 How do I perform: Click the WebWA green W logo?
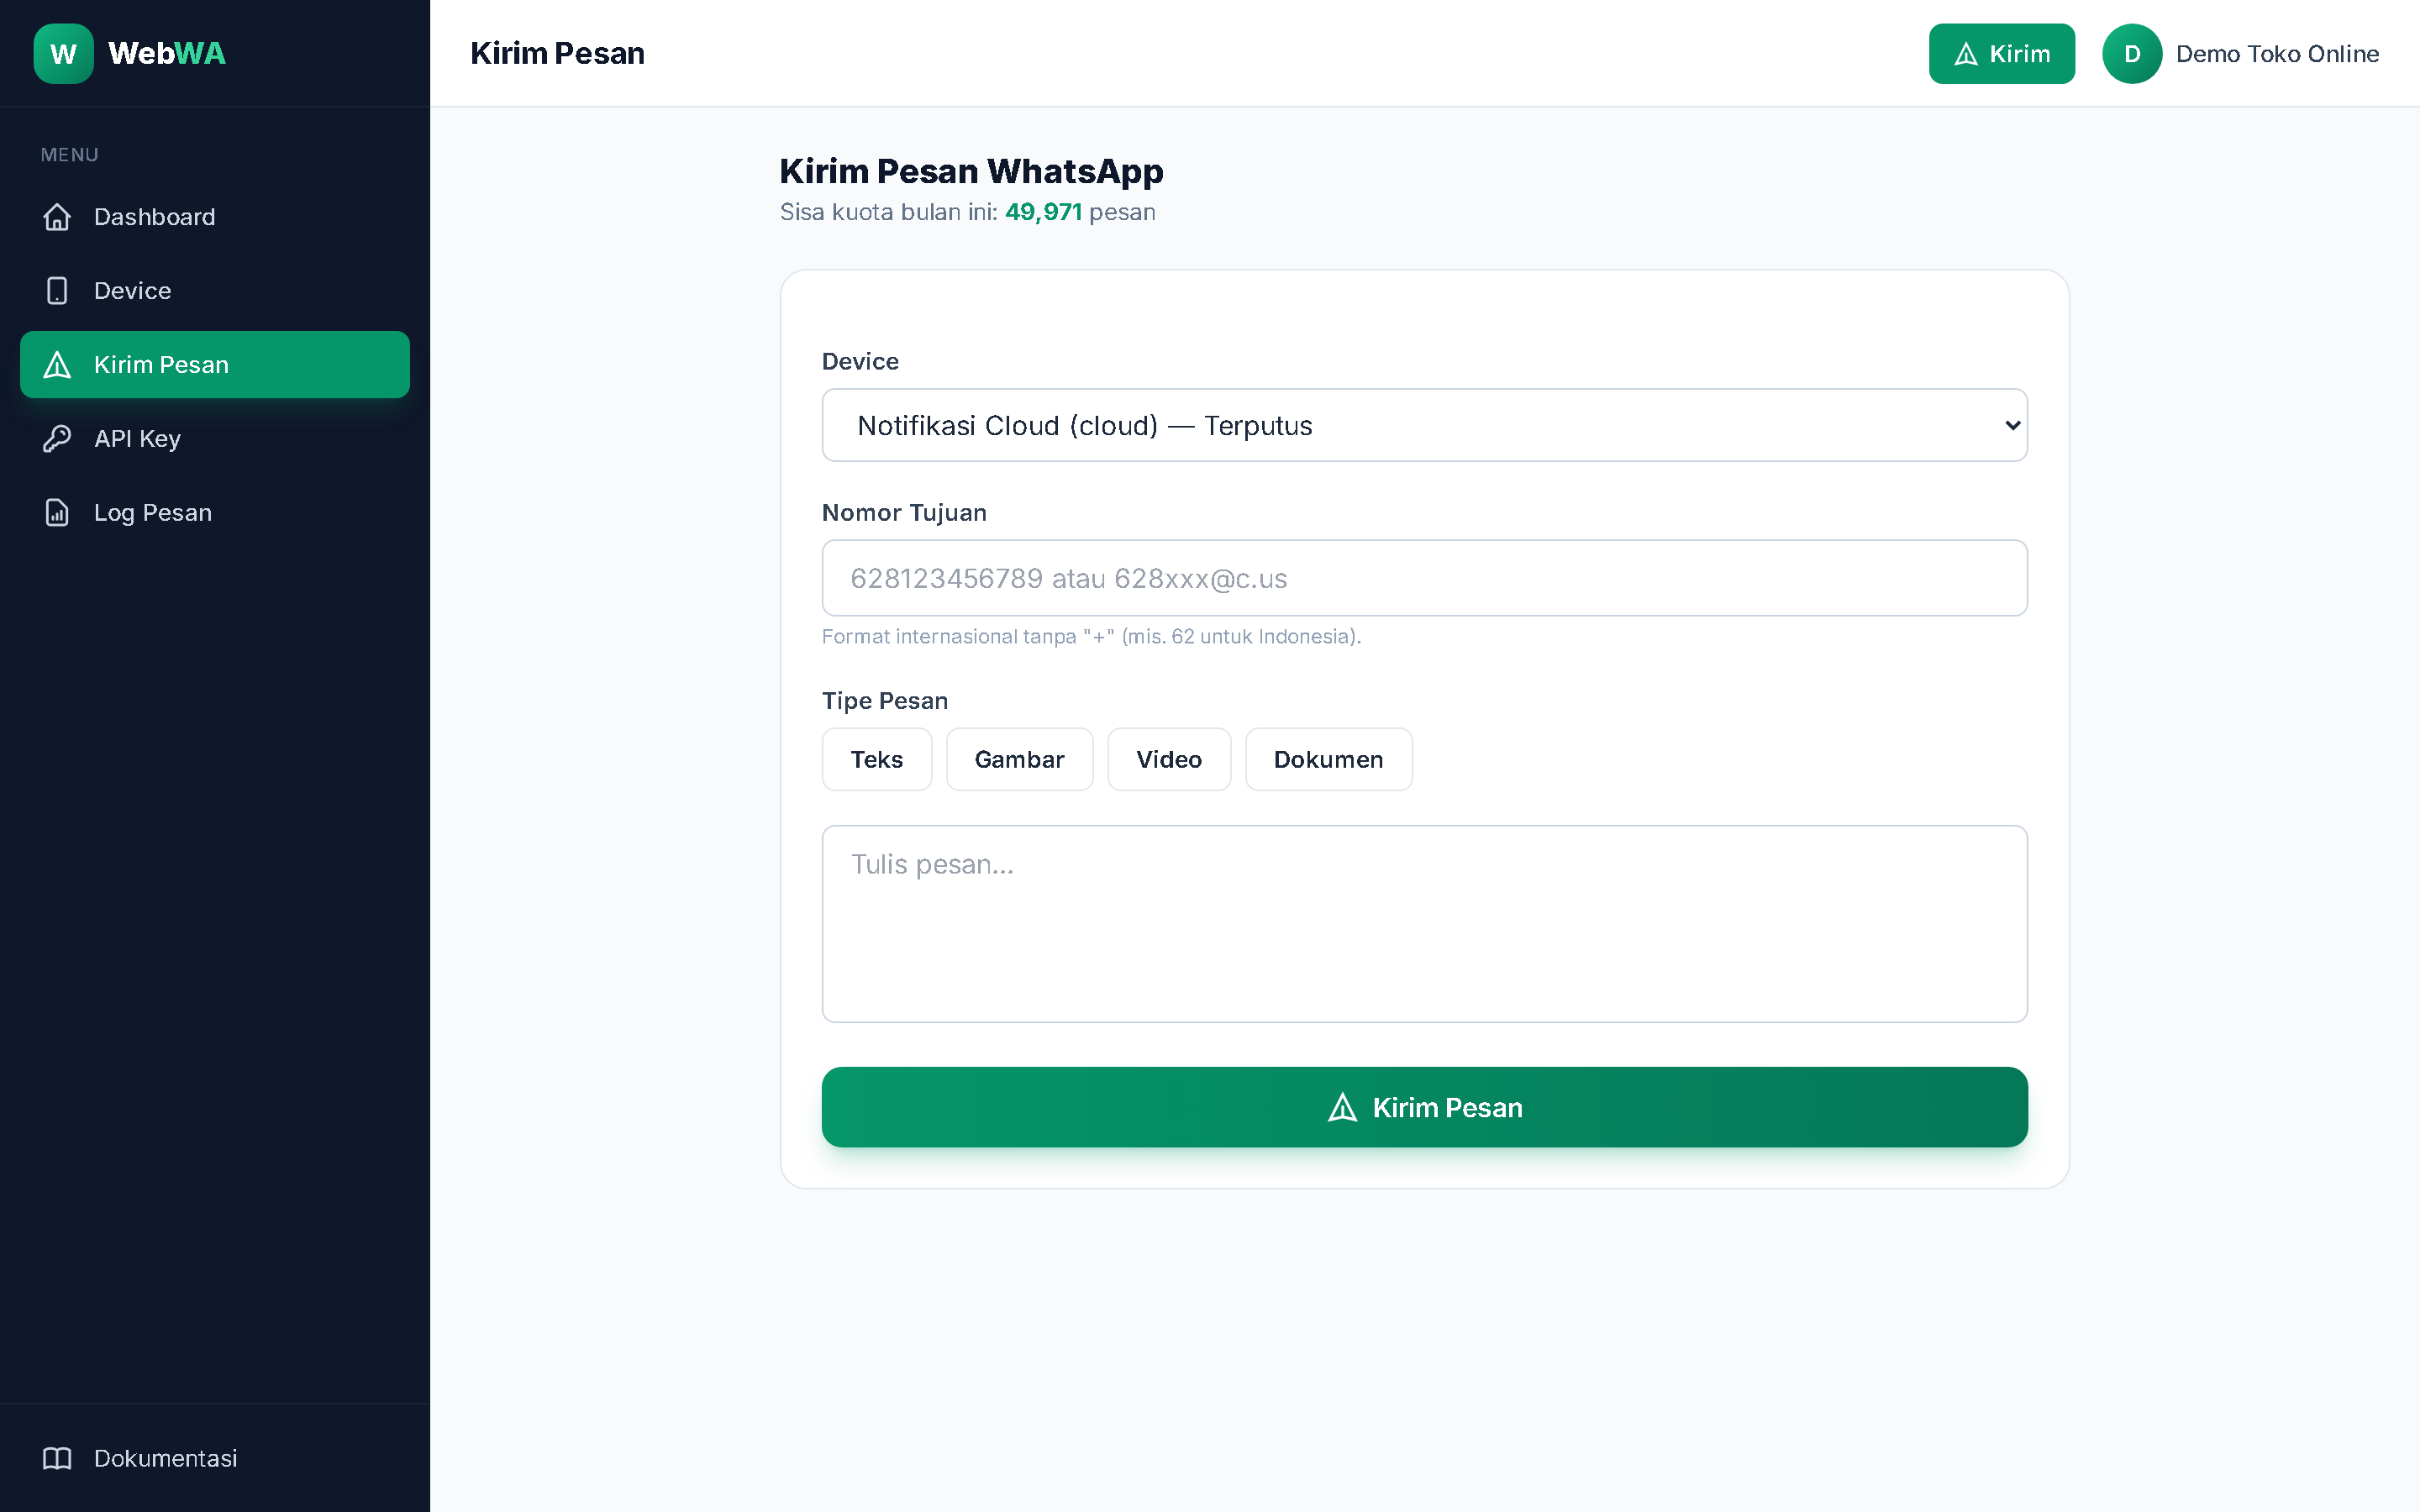tap(63, 53)
